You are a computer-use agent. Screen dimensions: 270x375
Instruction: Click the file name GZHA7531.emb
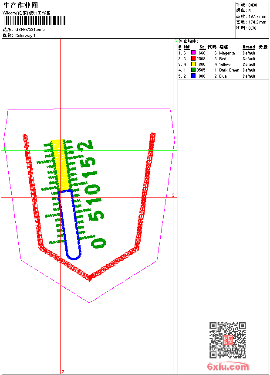coord(30,30)
